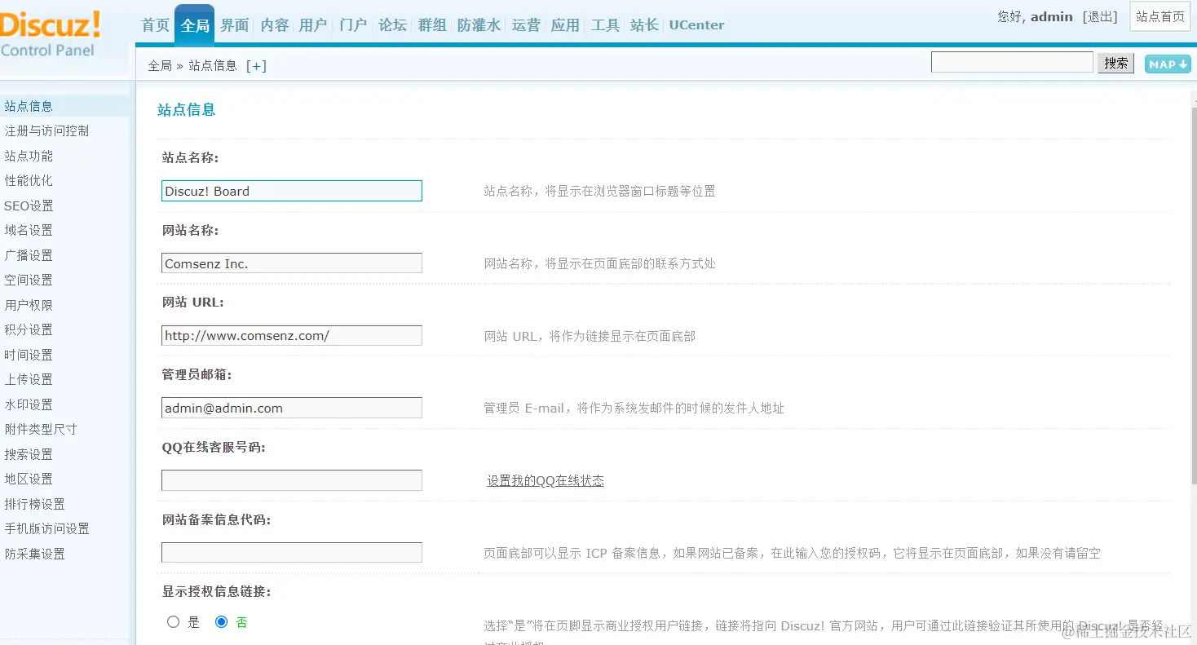This screenshot has height=645, width=1197.
Task: Open 手机版访问设置 in the sidebar
Action: click(x=46, y=529)
